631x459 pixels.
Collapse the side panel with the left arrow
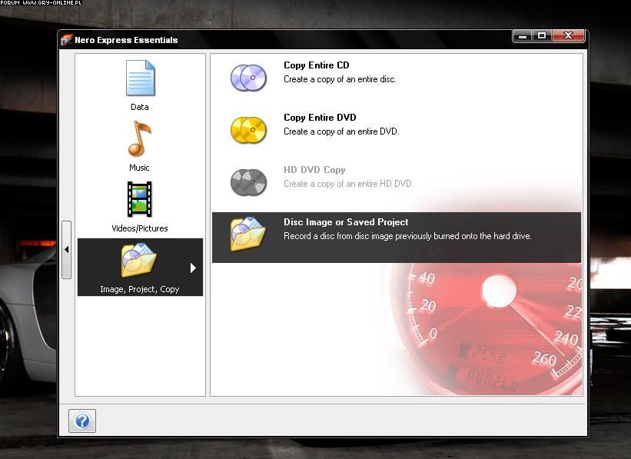66,250
